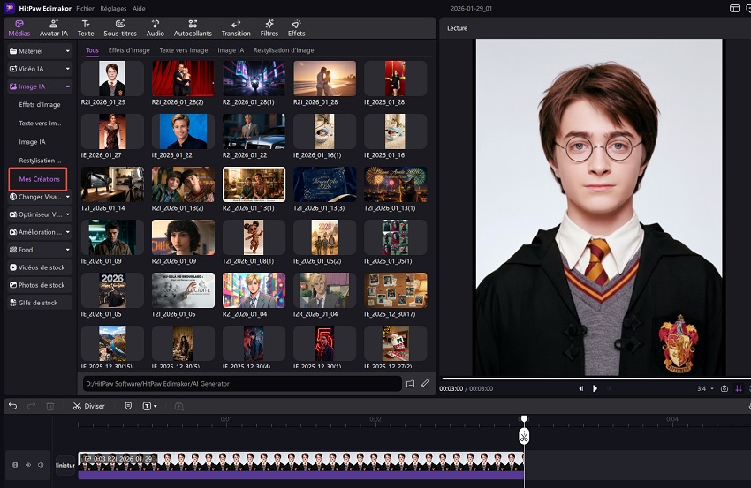
Task: Select Image IA sub-item in sidebar
Action: click(32, 142)
